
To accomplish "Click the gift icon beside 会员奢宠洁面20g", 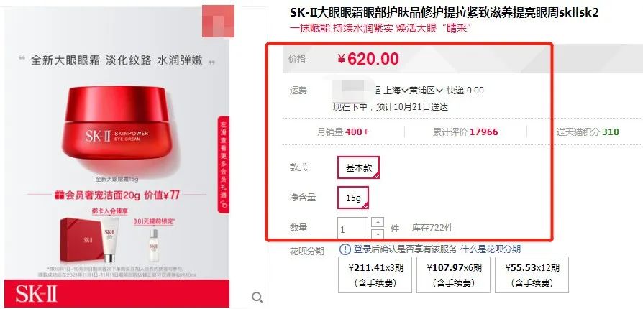I will click(60, 195).
